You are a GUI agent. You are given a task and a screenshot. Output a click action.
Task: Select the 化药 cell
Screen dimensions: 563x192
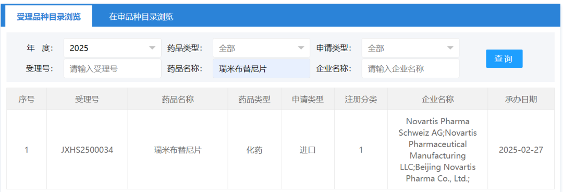pyautogui.click(x=254, y=150)
